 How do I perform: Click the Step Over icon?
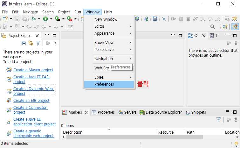pos(210,19)
